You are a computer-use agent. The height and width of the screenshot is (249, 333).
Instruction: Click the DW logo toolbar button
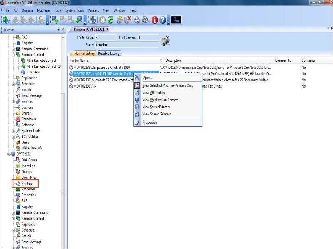[x=176, y=20]
